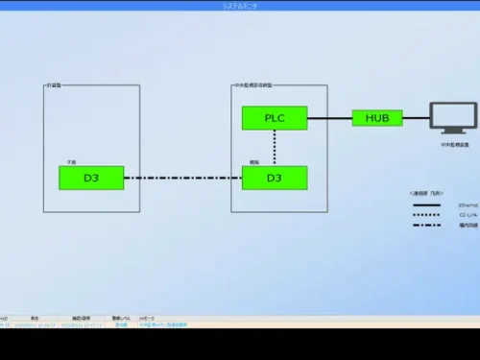The height and width of the screenshot is (360, 480).
Task: Click the legend title above line samples
Action: [x=426, y=193]
